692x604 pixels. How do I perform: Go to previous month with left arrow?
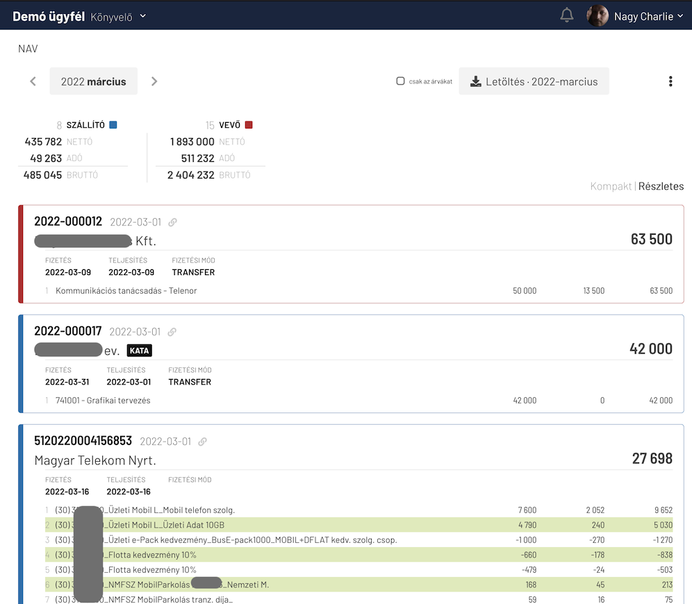pyautogui.click(x=33, y=81)
